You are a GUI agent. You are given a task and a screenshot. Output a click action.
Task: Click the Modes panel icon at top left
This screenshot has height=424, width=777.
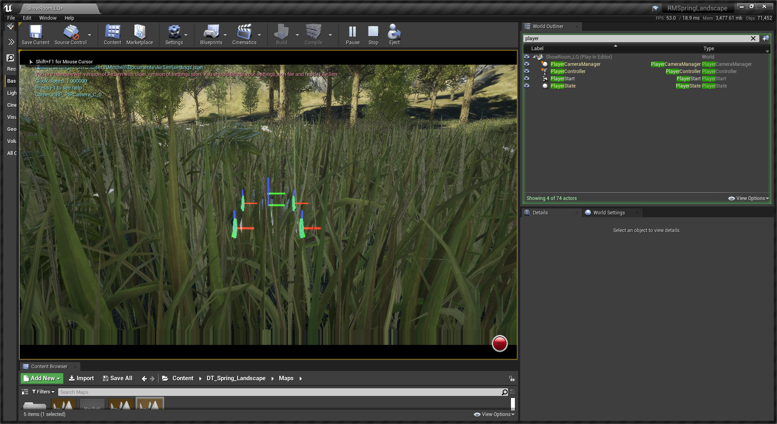10,27
